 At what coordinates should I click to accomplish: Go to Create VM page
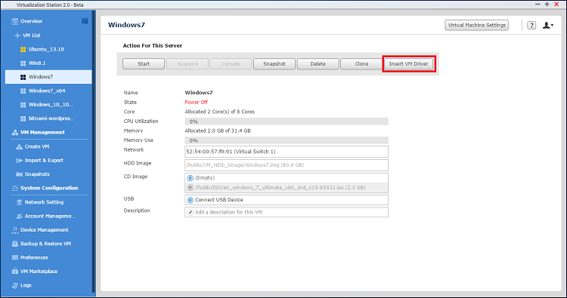[37, 147]
